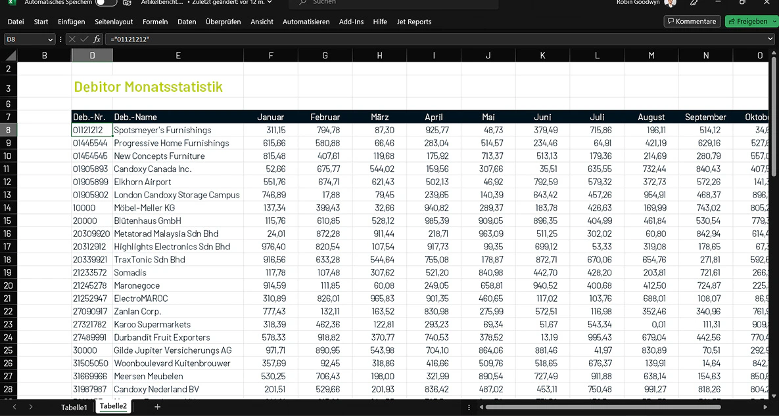The image size is (779, 416).
Task: Click the Suchen search box
Action: pos(395,3)
